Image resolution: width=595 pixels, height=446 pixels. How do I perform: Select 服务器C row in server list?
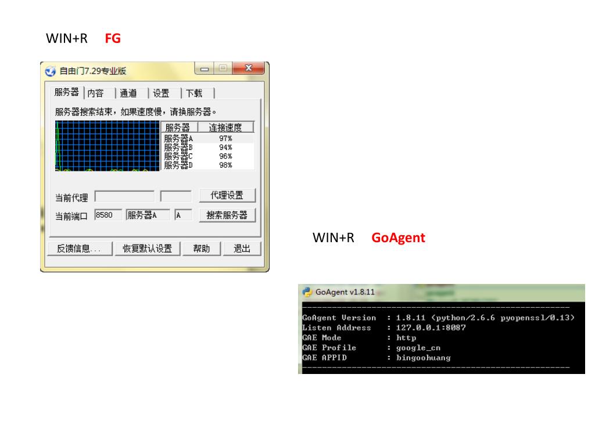pyautogui.click(x=208, y=156)
